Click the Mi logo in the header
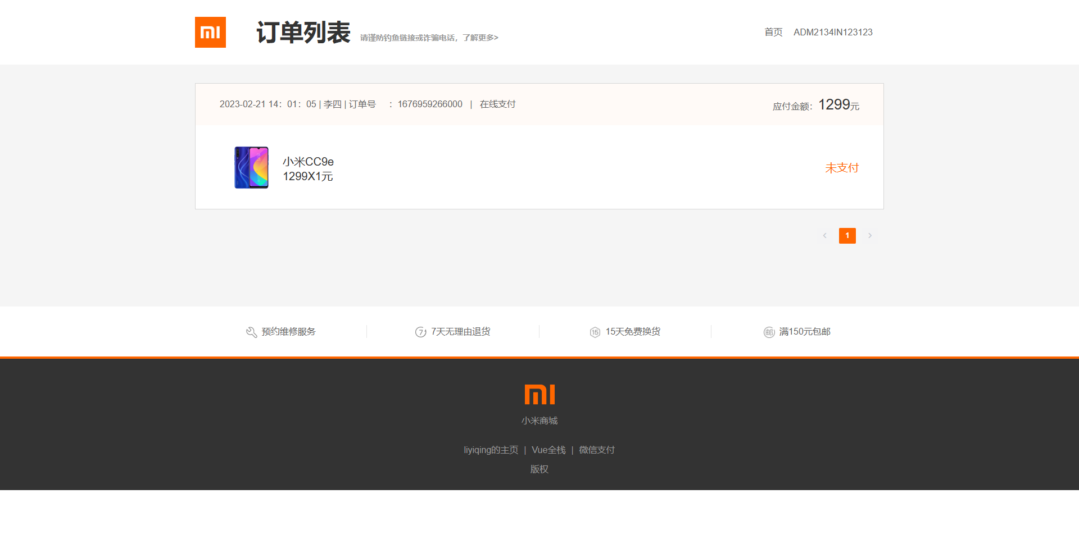Screen dimensions: 1079x544 coord(210,32)
